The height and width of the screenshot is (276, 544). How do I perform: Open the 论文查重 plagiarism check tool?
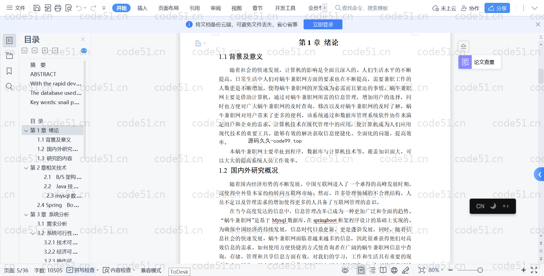pos(479,62)
